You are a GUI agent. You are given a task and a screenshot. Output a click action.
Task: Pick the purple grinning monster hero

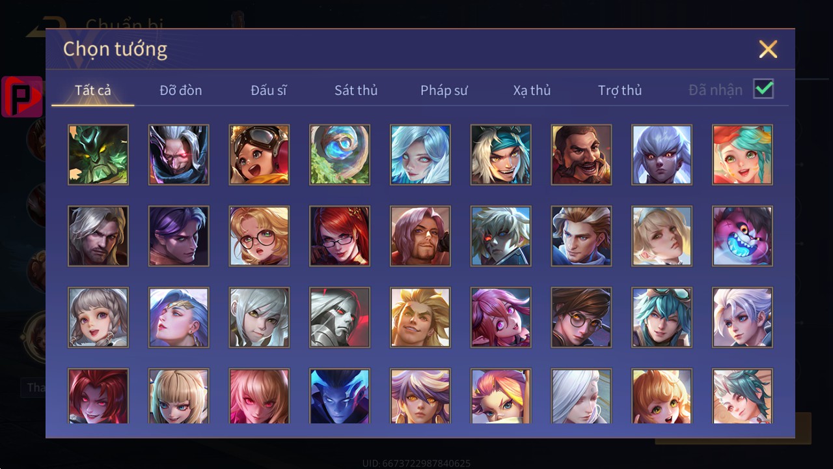pyautogui.click(x=743, y=236)
